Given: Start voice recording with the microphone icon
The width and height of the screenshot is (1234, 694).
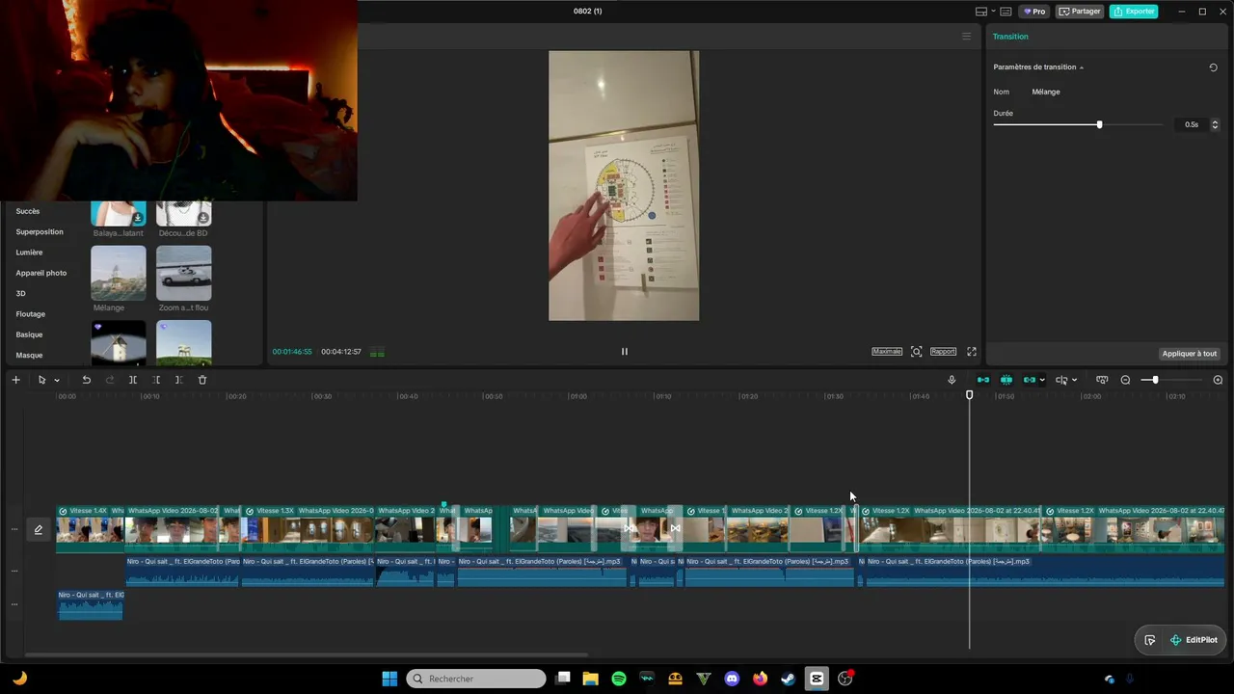Looking at the screenshot, I should pyautogui.click(x=952, y=380).
